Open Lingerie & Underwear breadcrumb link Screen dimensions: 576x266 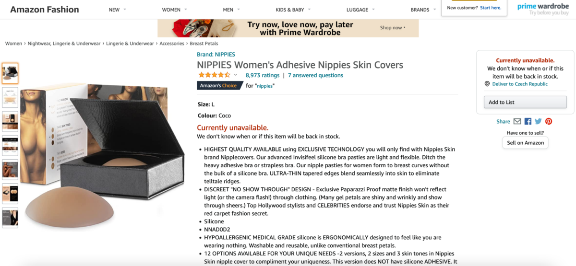[130, 44]
